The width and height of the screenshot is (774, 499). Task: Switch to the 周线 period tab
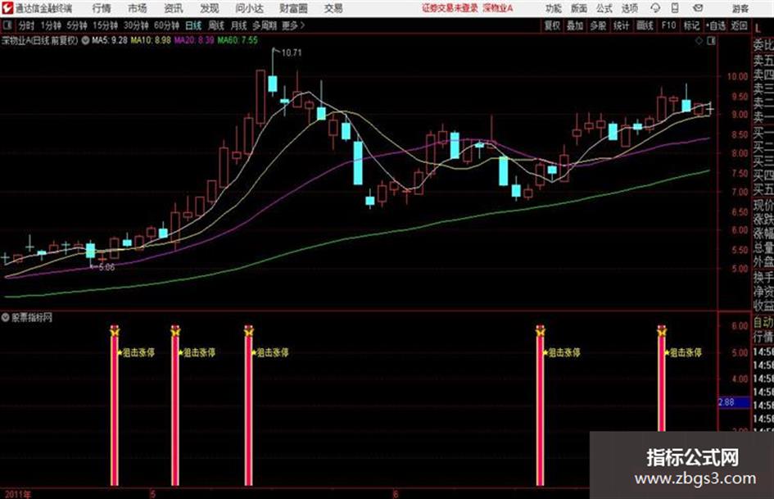(216, 25)
